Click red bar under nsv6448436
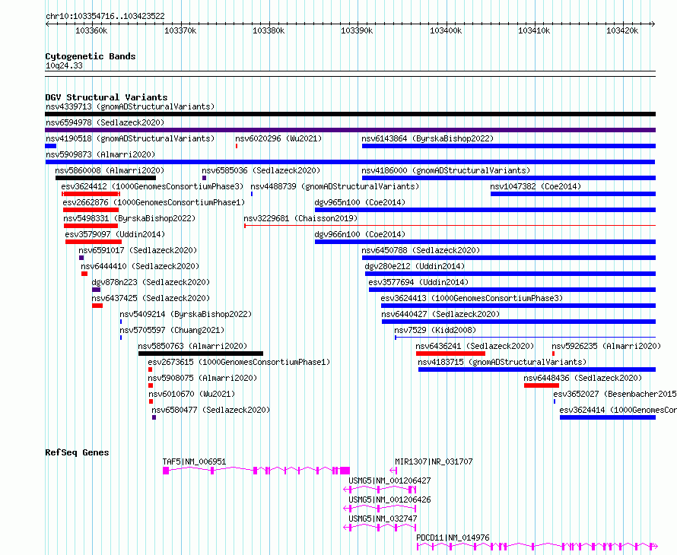This screenshot has height=555, width=677. [x=542, y=385]
